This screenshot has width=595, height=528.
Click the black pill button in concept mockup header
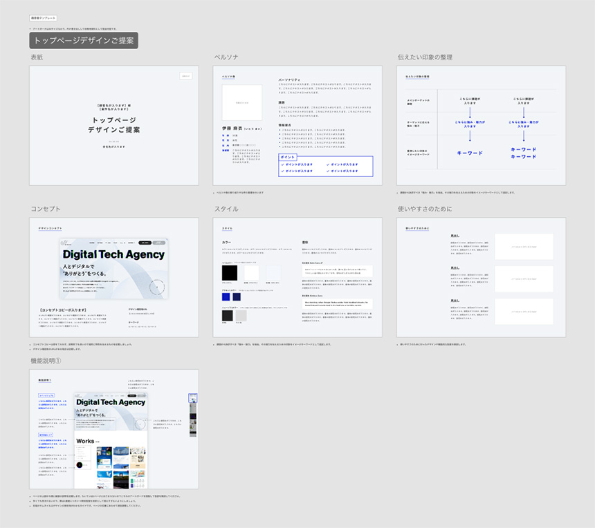(x=144, y=243)
